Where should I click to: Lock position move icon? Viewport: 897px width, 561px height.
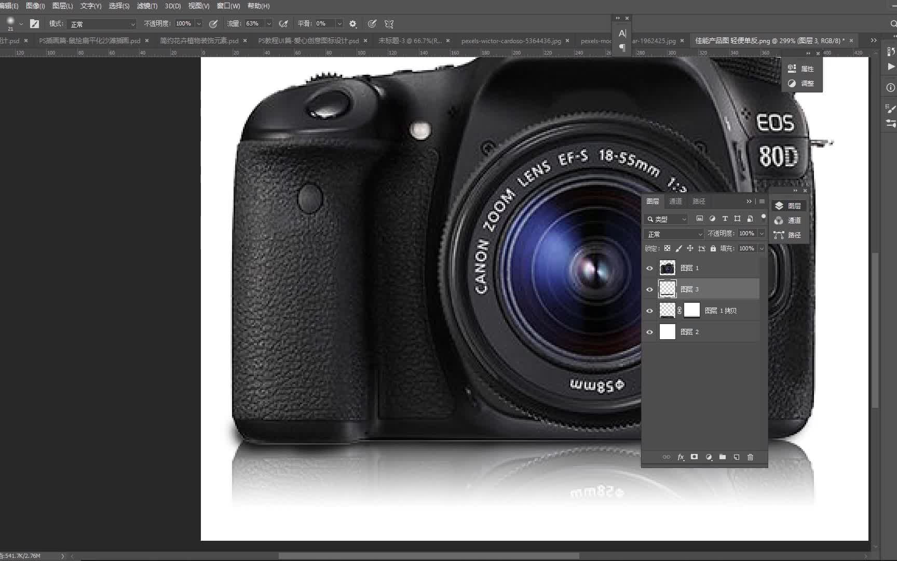click(x=690, y=249)
